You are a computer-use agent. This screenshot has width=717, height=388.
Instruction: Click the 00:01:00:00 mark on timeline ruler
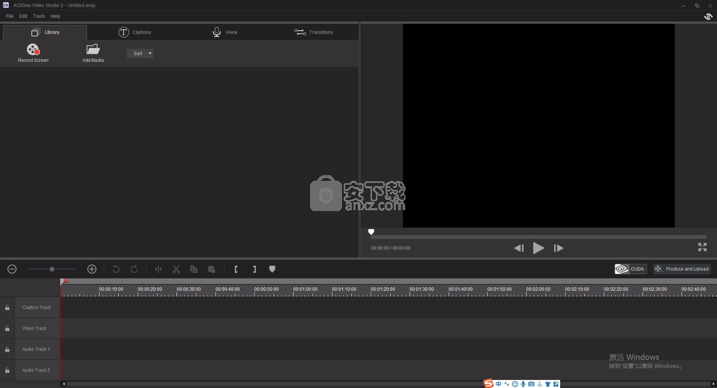point(305,289)
